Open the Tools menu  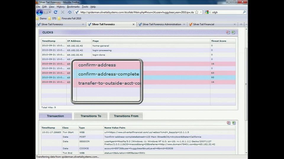[85, 7]
